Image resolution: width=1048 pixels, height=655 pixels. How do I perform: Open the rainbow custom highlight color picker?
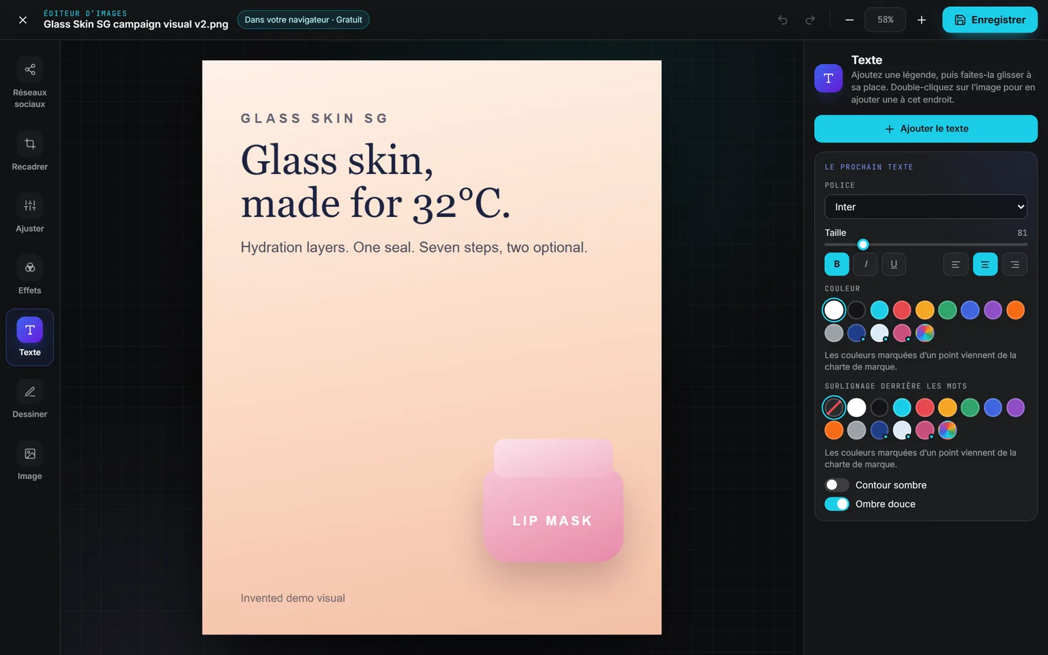coord(947,430)
